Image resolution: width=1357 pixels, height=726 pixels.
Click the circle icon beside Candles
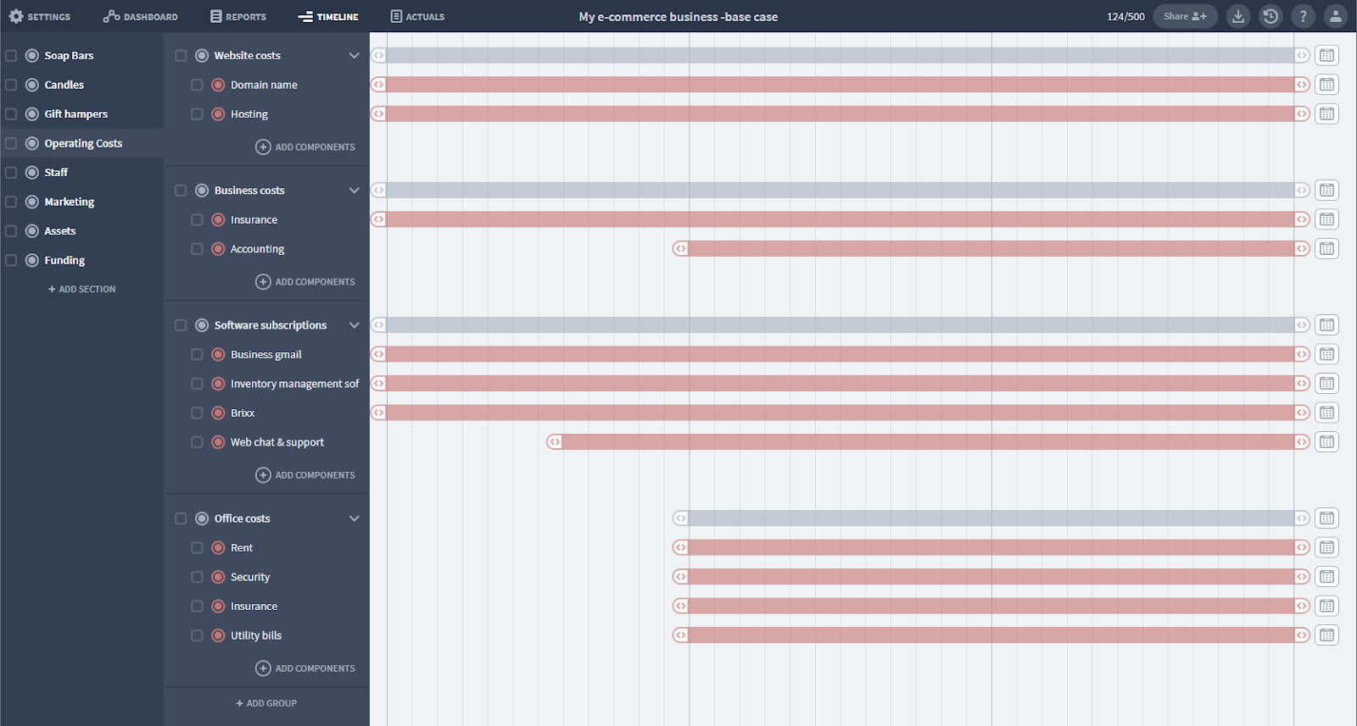coord(32,85)
